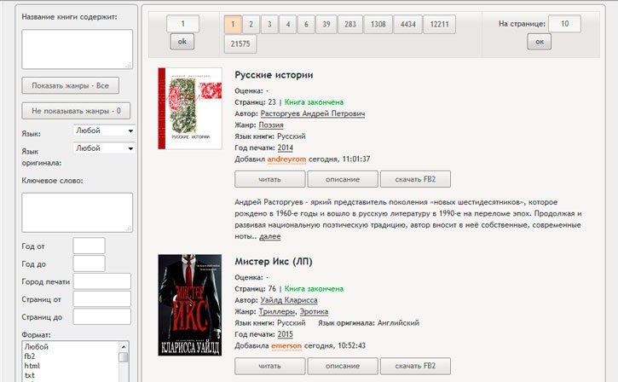Image resolution: width=618 pixels, height=382 pixels.
Task: Download FB2 for Русские истории
Action: (415, 179)
